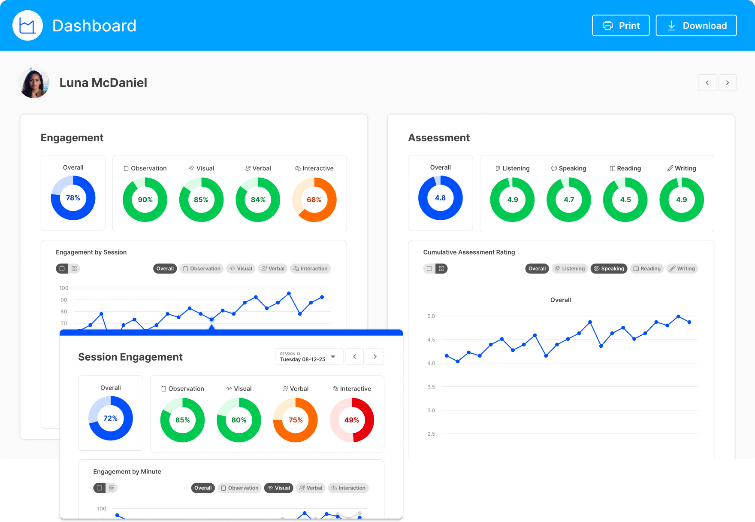Open the Session 13 date selector dropdown
Viewport: 755px width, 522px height.
[x=309, y=356]
